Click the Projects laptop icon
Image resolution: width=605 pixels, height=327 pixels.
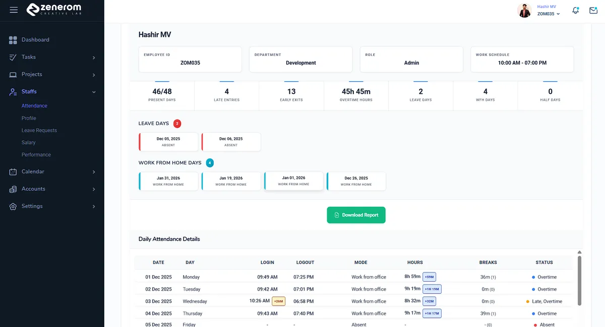[13, 74]
